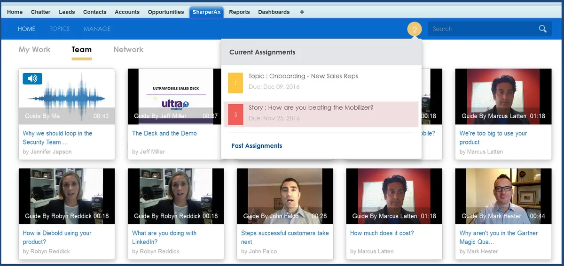564x266 pixels.
Task: Click the plus tab to add tabs
Action: coord(302,12)
